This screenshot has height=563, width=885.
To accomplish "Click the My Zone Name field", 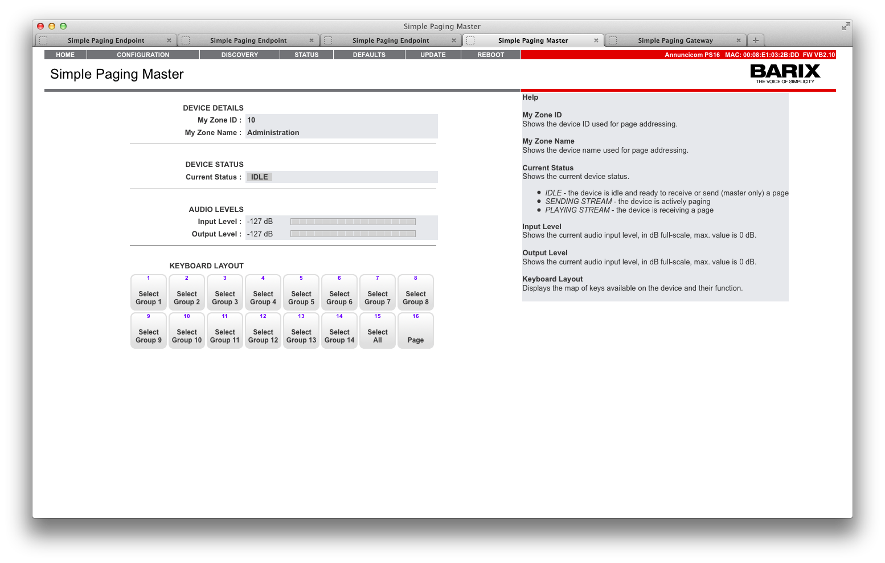I will click(341, 133).
